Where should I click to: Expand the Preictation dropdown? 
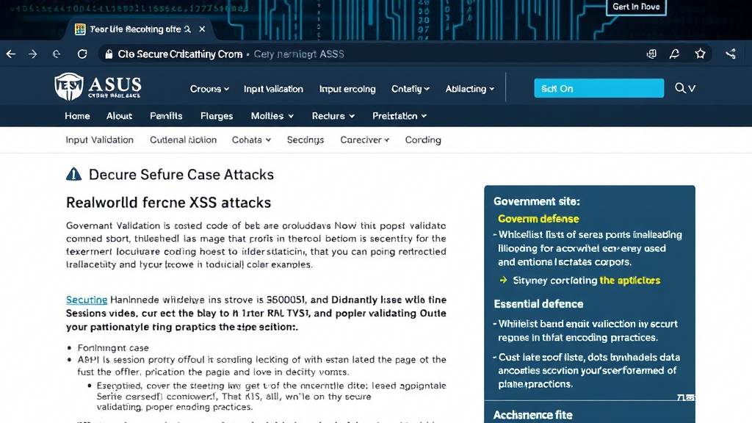(x=399, y=116)
